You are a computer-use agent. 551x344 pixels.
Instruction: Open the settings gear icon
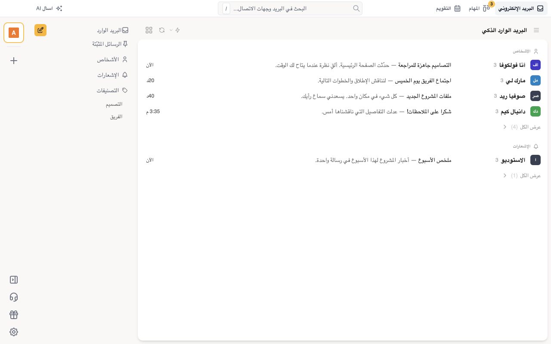[14, 332]
